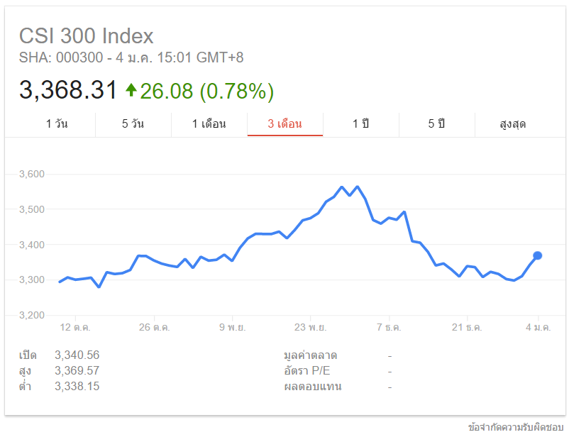Click the 3,600 y-axis label
This screenshot has height=437, width=569.
[31, 174]
